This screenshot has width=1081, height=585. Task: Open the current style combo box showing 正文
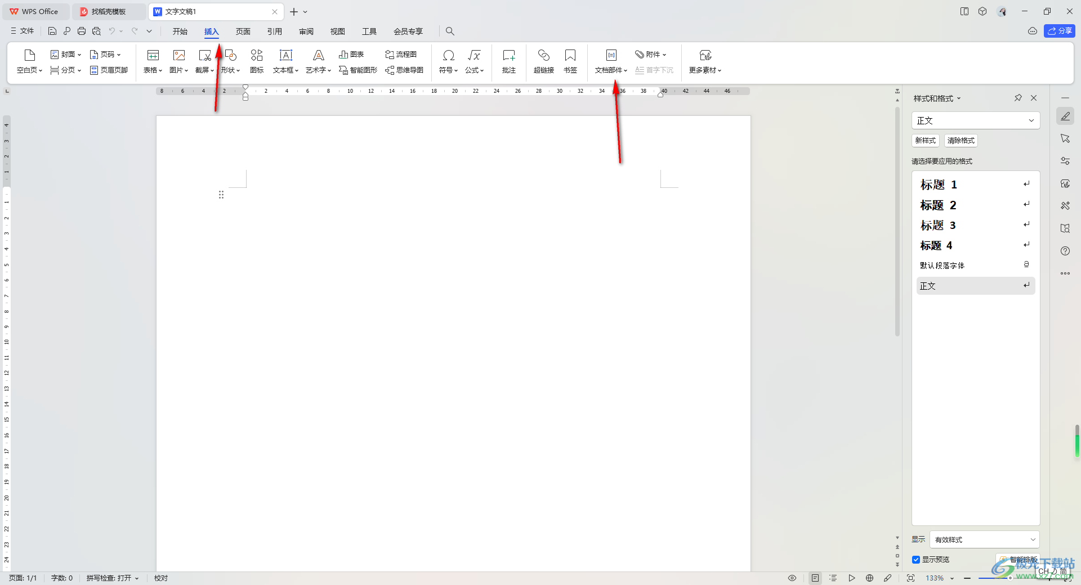point(976,120)
